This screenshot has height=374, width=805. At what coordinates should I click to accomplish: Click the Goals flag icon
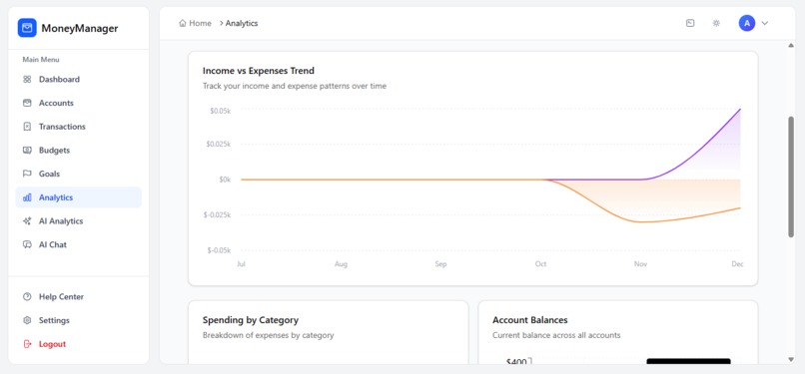pyautogui.click(x=27, y=174)
